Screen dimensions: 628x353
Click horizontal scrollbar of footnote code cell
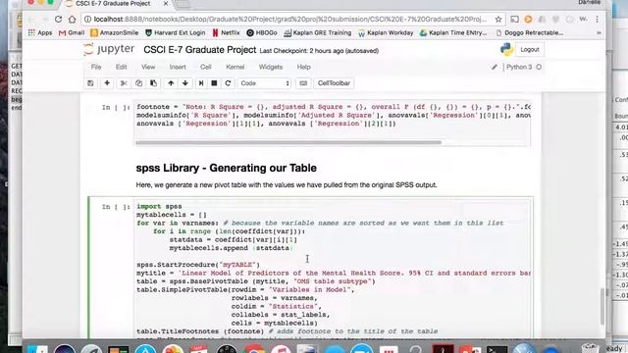coord(288,142)
